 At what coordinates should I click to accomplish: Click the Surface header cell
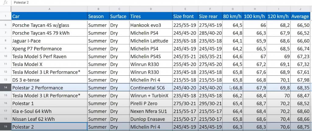point(119,16)
